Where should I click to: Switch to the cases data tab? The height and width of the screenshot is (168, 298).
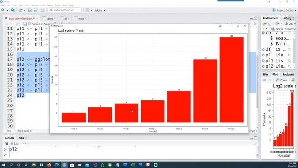(x=49, y=19)
